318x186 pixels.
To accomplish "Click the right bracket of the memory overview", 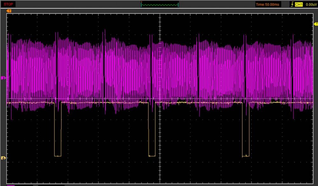I will [178, 4].
